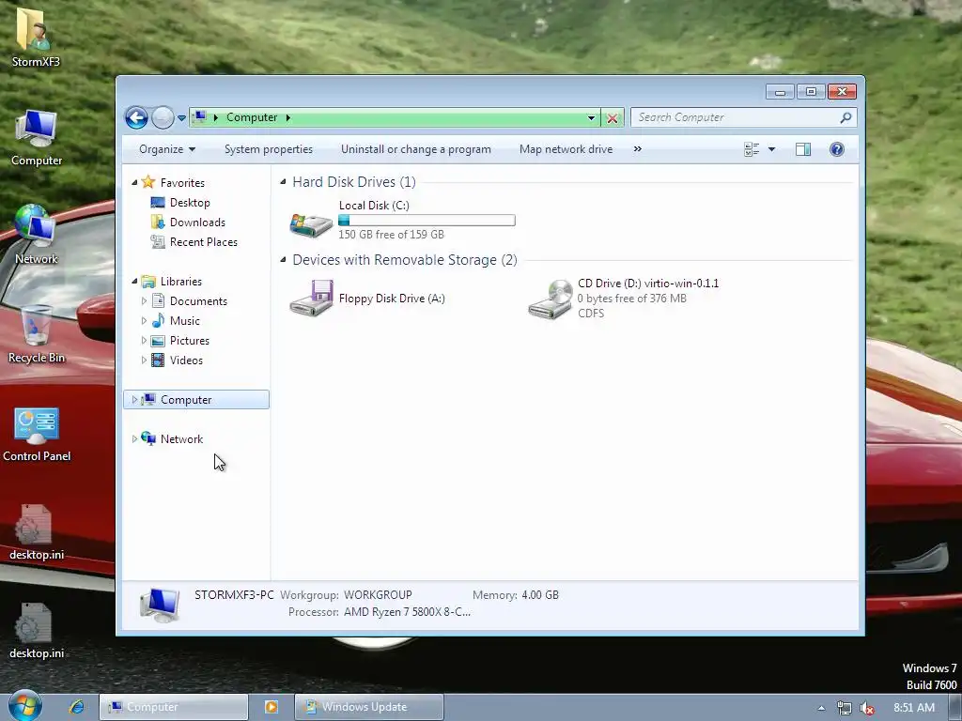Select the Music library

[x=185, y=321]
